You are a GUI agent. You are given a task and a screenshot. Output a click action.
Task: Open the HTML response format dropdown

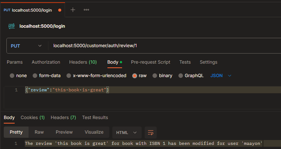pyautogui.click(x=127, y=133)
